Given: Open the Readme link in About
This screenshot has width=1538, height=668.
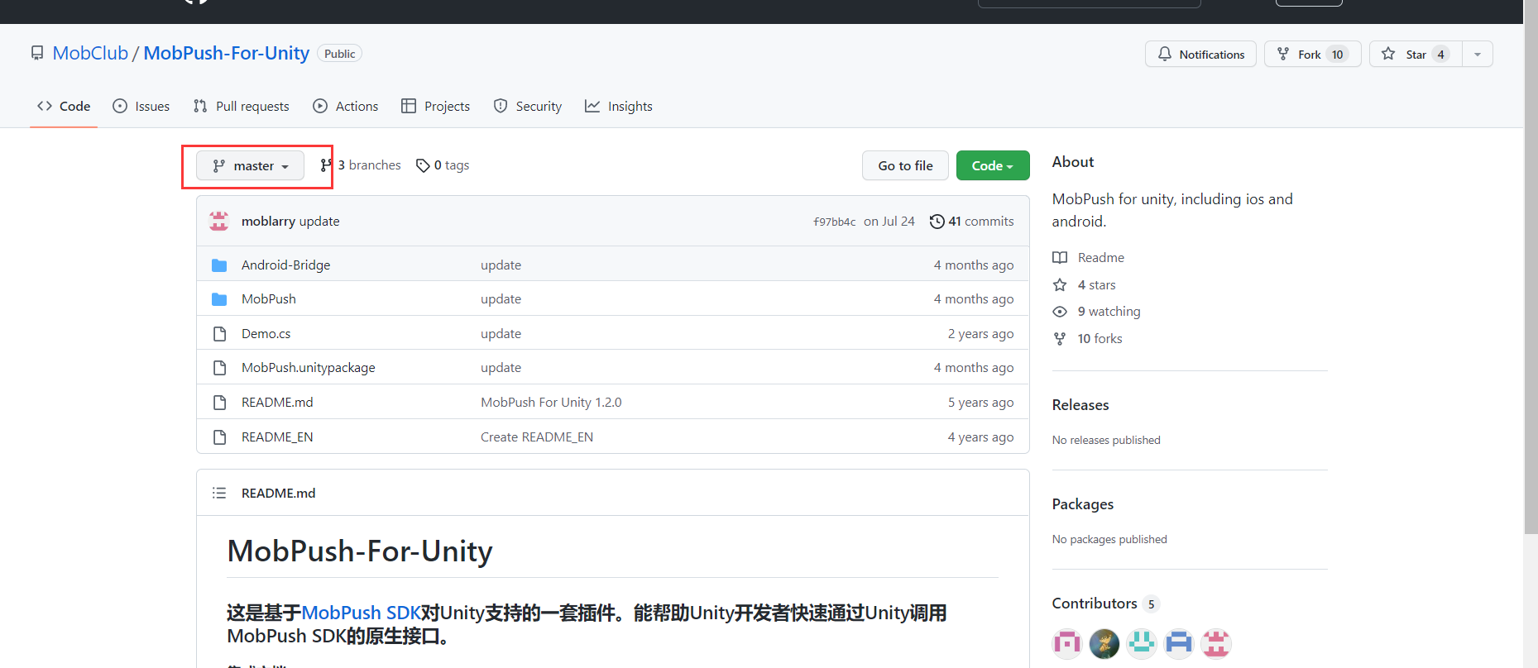Looking at the screenshot, I should 1100,257.
